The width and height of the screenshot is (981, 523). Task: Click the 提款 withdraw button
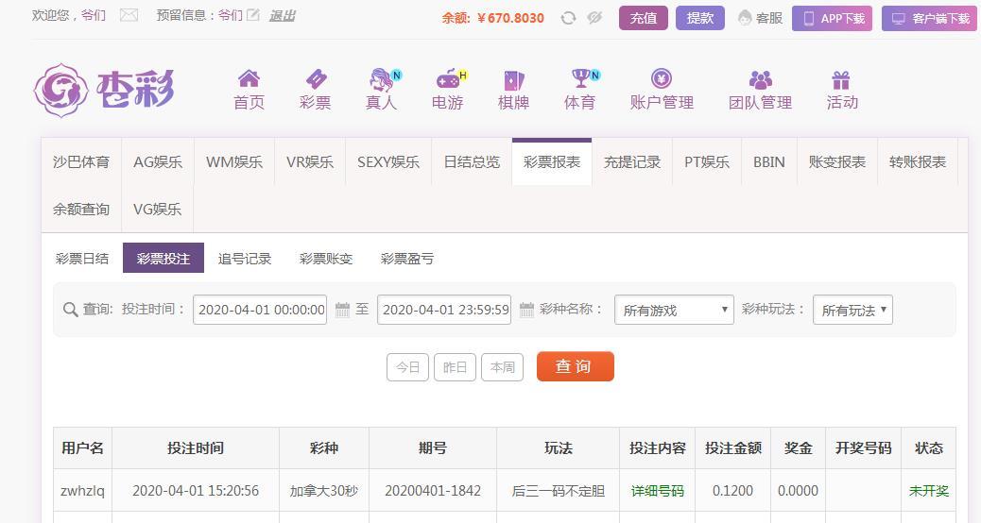(x=700, y=18)
